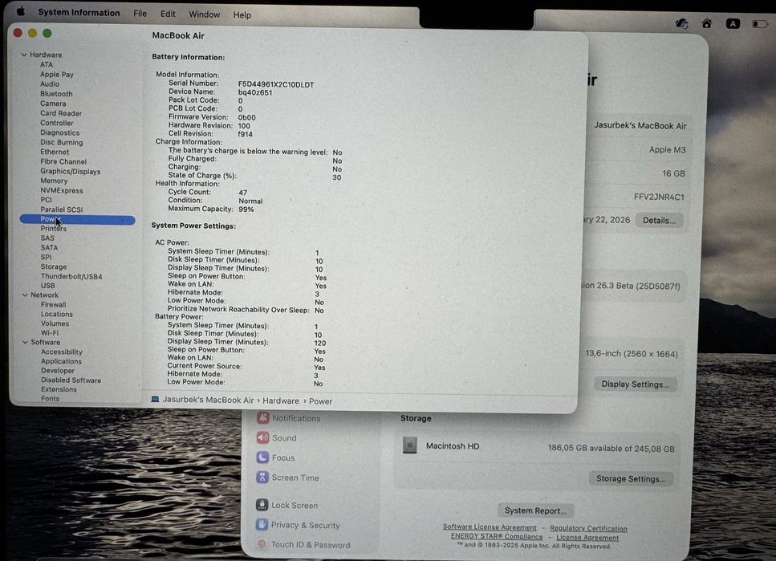
Task: Click the keyboard input source icon
Action: tap(733, 23)
